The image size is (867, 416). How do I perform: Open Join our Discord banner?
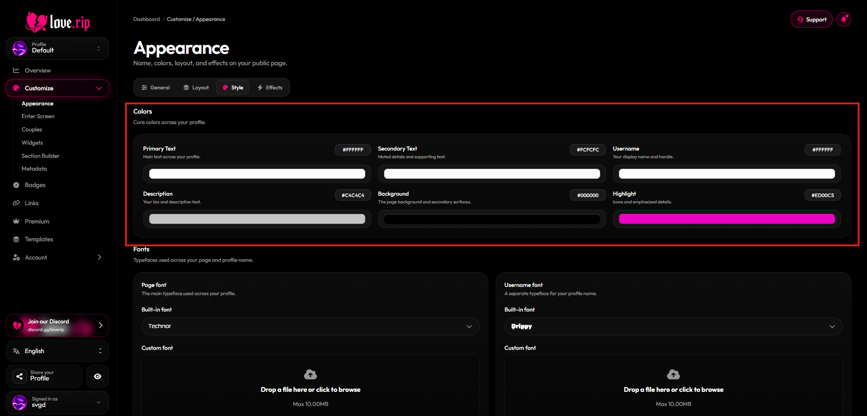(x=57, y=325)
